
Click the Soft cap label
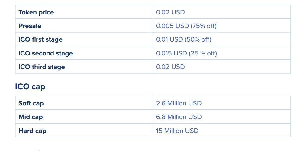[x=31, y=103]
